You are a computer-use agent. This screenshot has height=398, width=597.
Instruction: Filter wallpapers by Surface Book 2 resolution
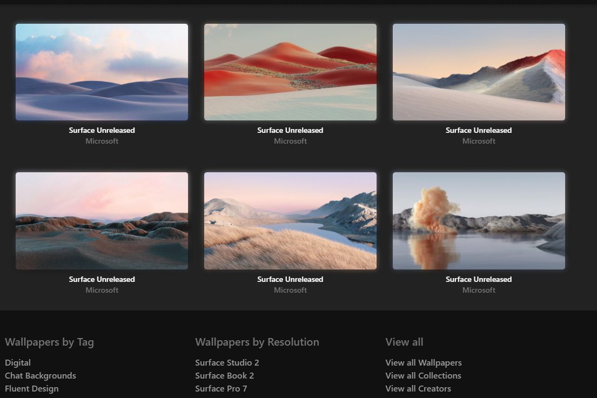tap(224, 375)
